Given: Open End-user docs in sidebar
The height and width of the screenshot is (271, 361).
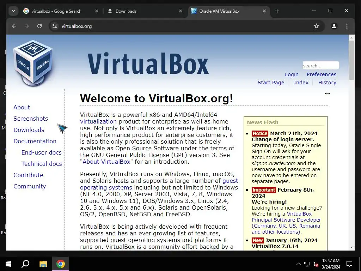Looking at the screenshot, I should pos(42,152).
